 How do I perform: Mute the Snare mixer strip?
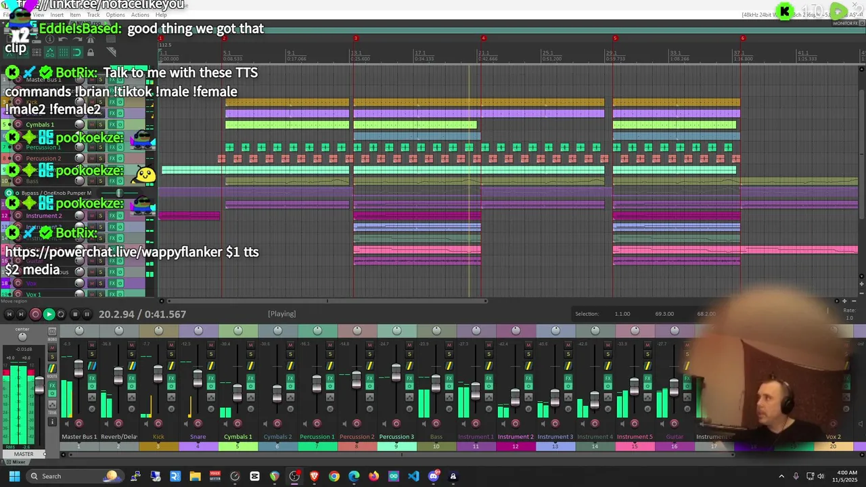pos(211,345)
